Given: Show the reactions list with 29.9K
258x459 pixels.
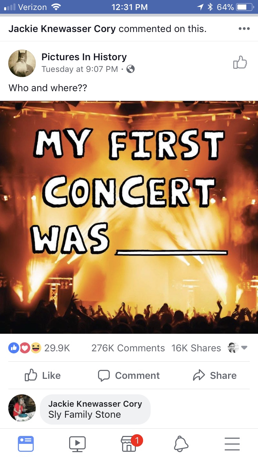Looking at the screenshot, I should tap(39, 348).
